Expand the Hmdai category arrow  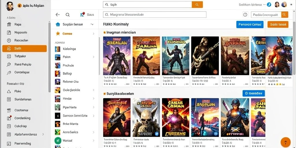[93, 99]
